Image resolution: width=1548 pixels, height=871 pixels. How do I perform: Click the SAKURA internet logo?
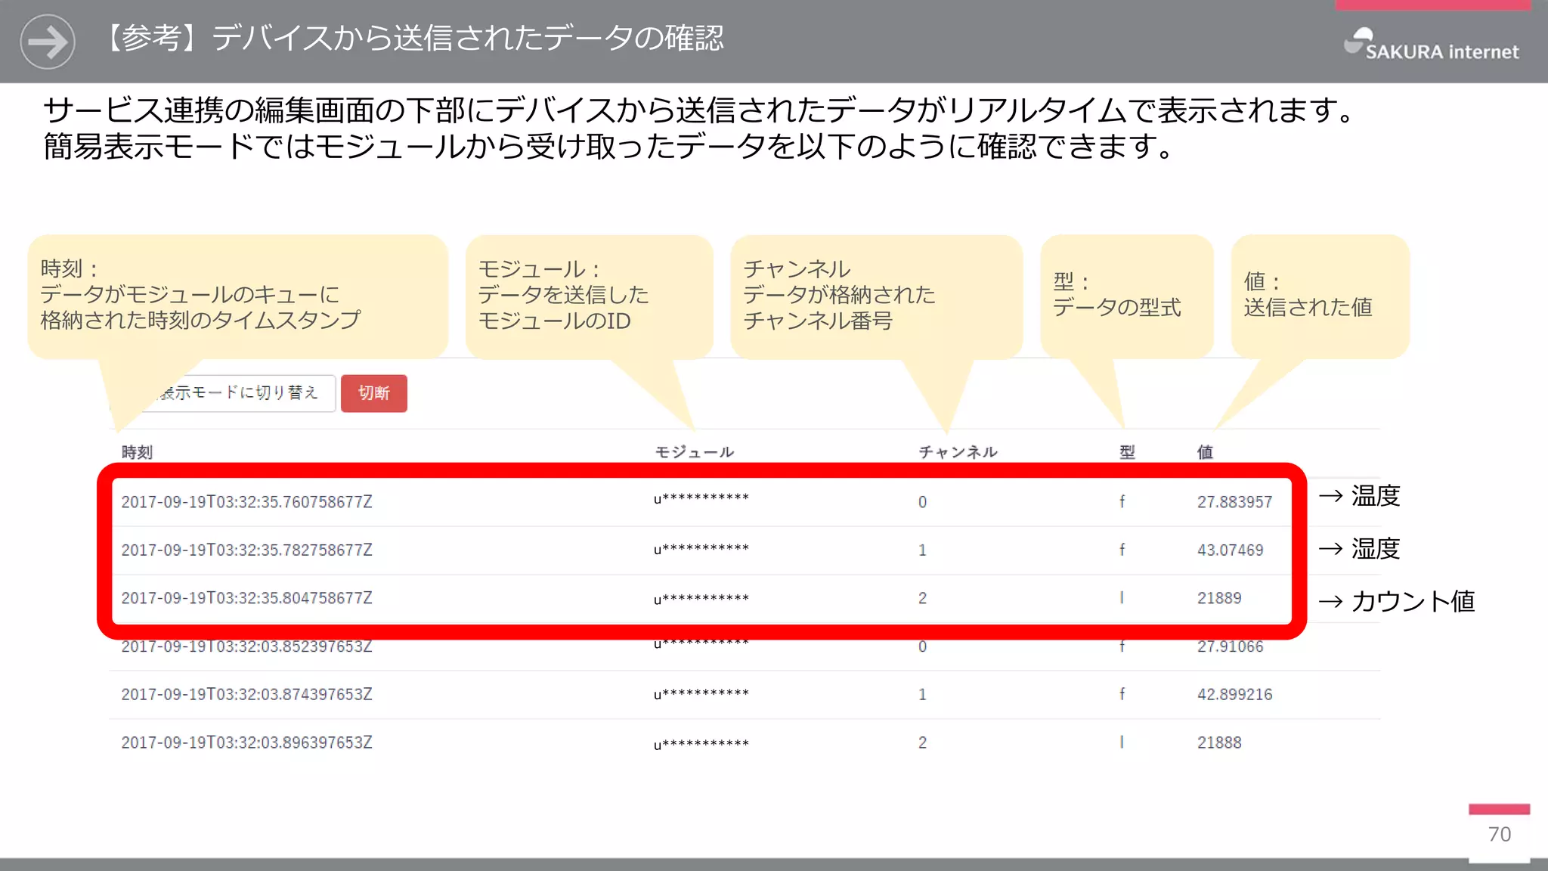[1431, 44]
